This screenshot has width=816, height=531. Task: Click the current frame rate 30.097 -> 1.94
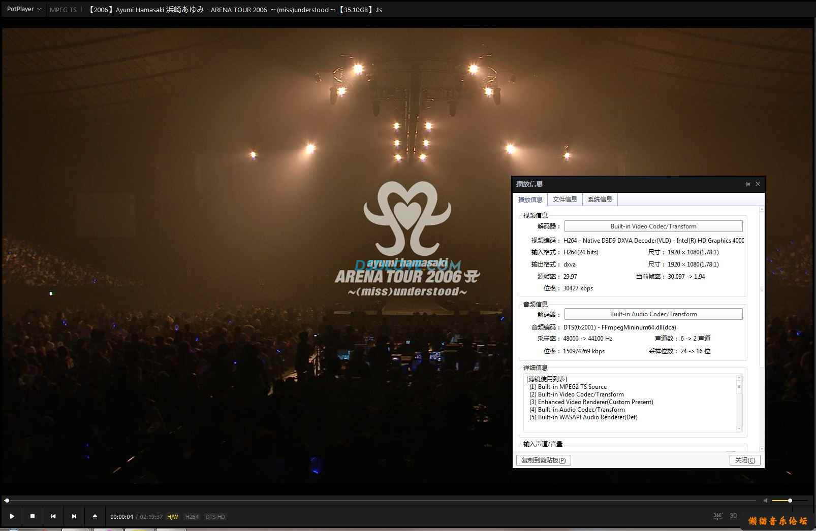pyautogui.click(x=686, y=277)
